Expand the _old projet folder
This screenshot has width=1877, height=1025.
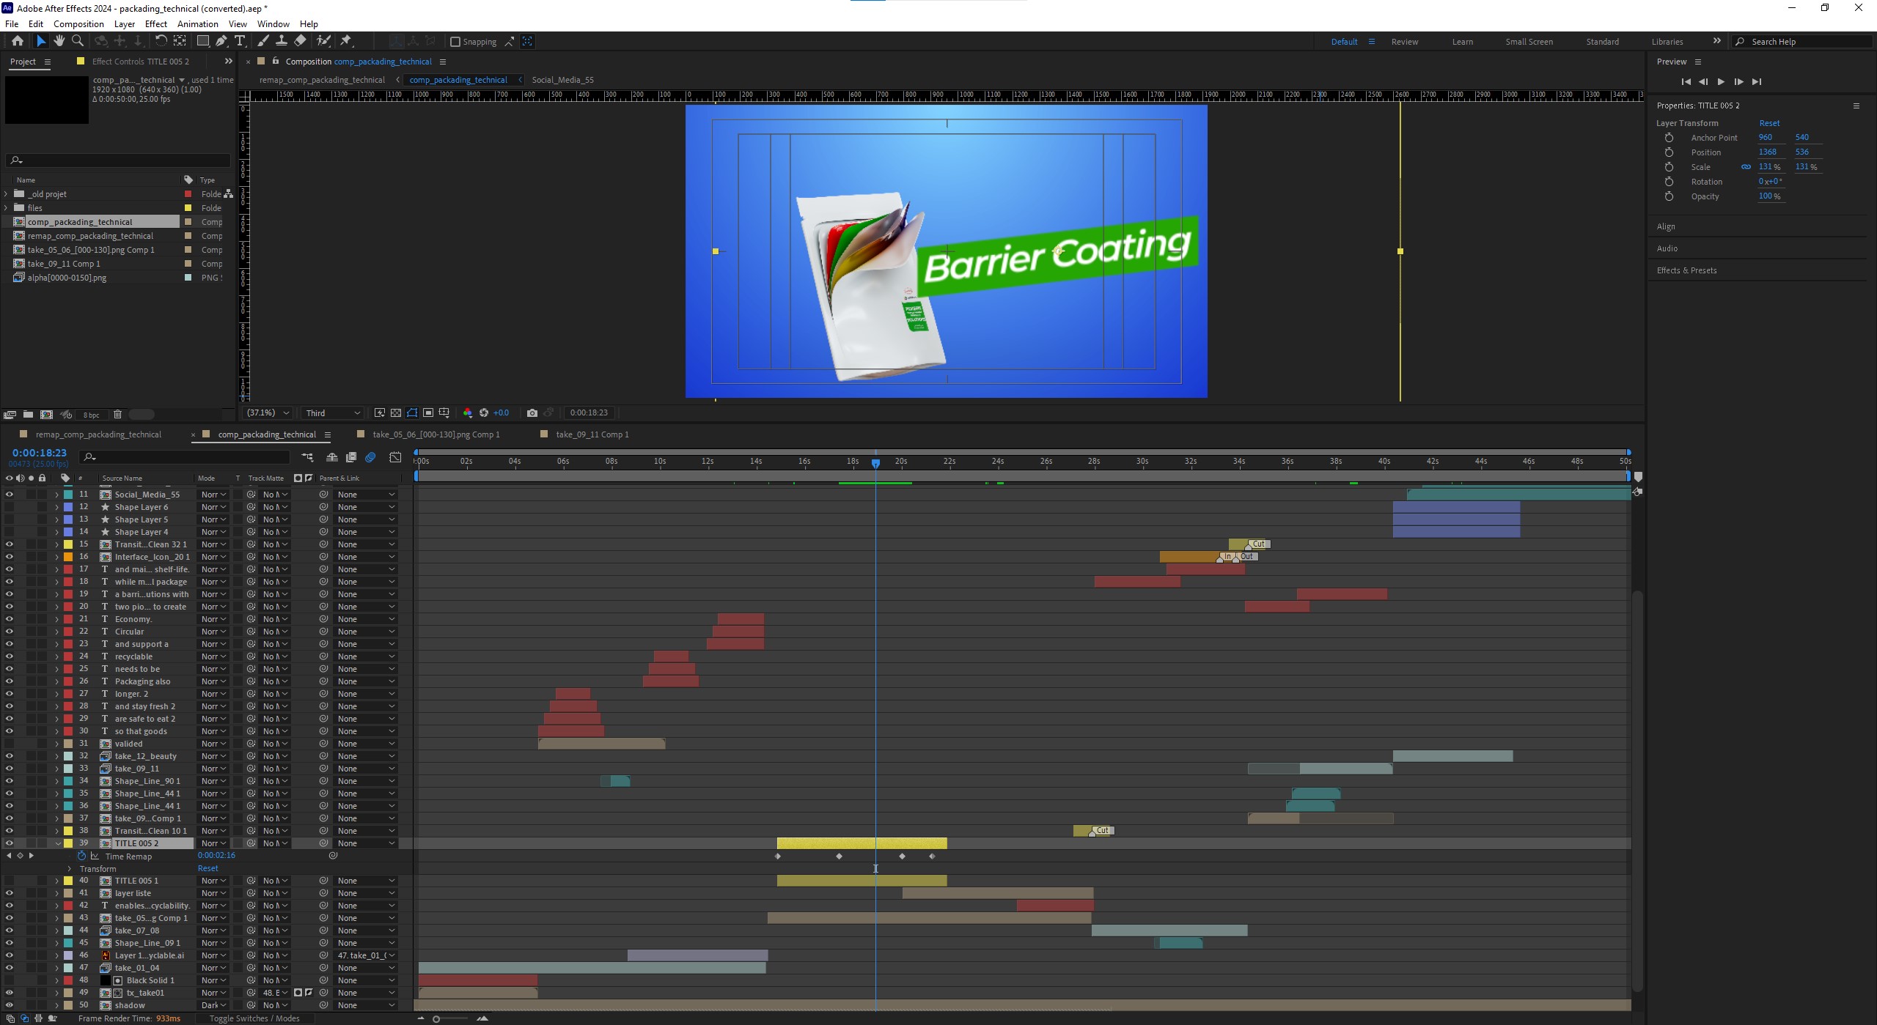click(x=7, y=194)
